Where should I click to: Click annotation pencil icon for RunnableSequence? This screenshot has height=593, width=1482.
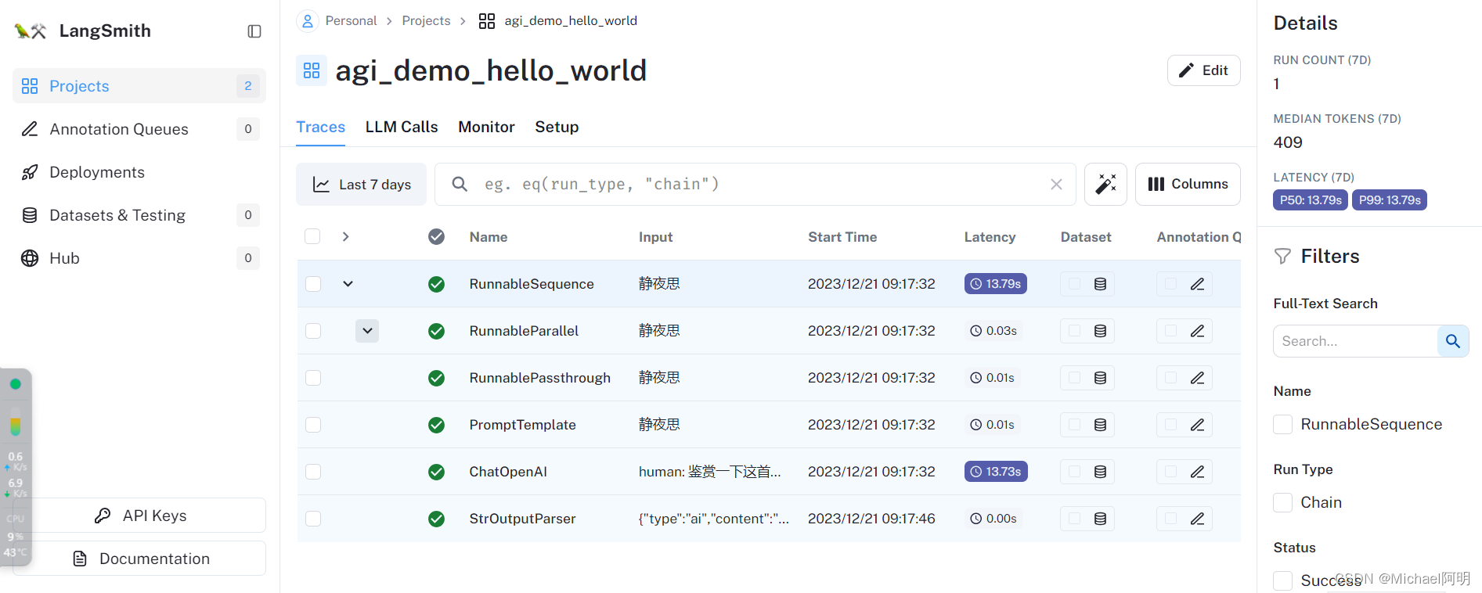(x=1197, y=284)
